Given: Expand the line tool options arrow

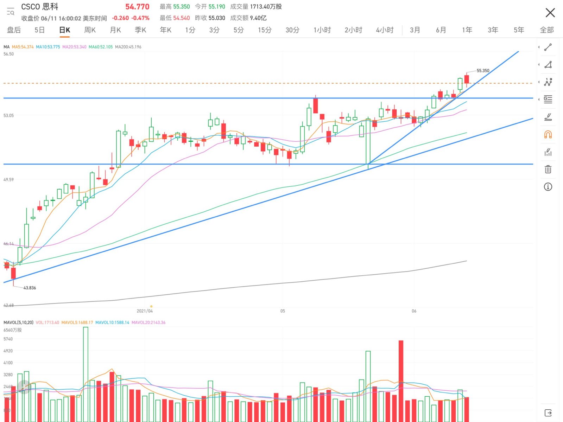Looking at the screenshot, I should pyautogui.click(x=539, y=47).
